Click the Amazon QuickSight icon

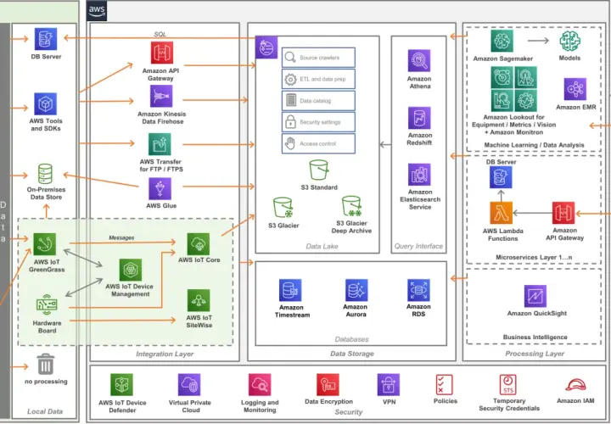[535, 296]
